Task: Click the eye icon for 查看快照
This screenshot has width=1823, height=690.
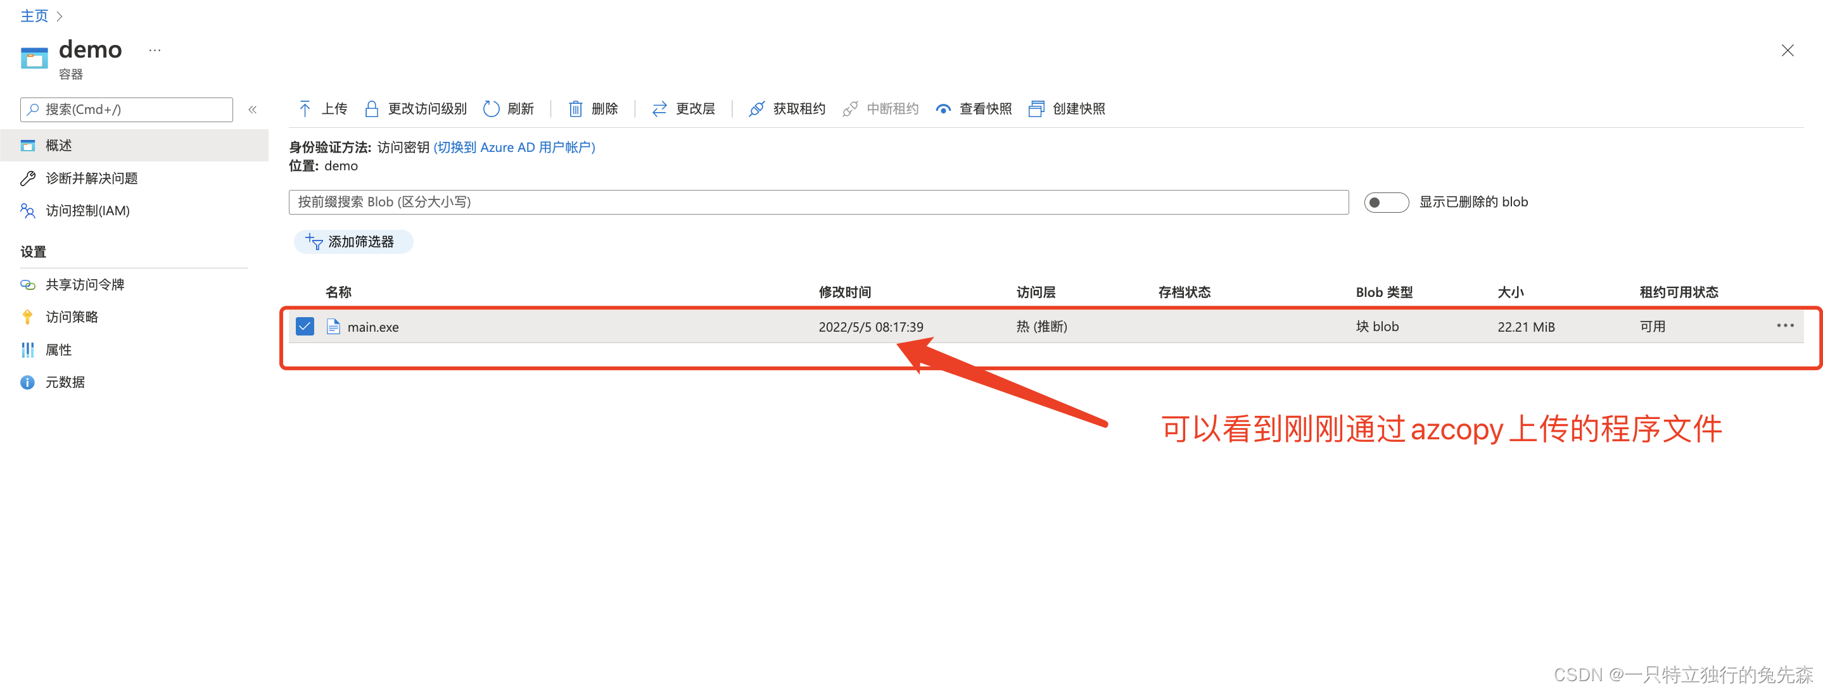Action: pos(943,109)
